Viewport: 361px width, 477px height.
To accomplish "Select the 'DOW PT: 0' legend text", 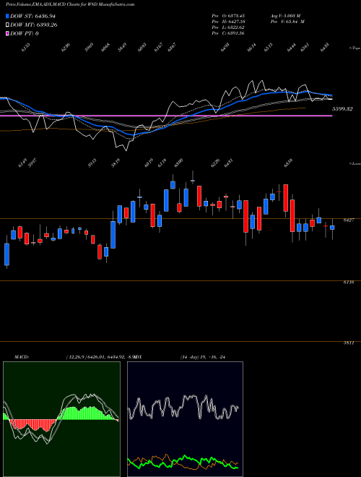I will coord(25,33).
